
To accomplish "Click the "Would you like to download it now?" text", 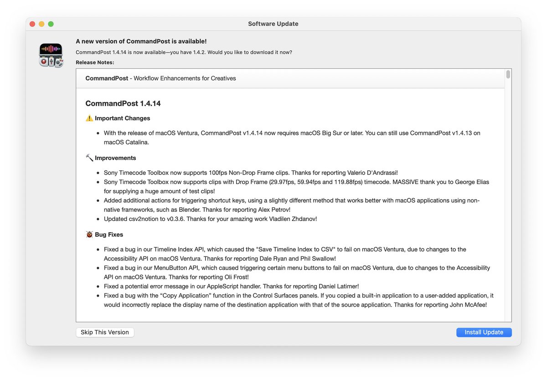I will 250,52.
